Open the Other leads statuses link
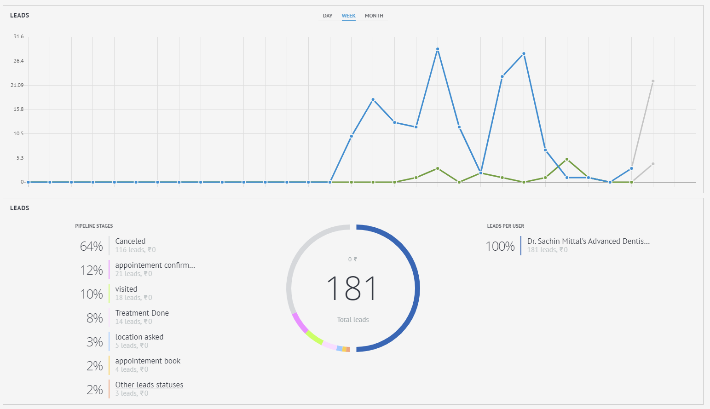 click(149, 385)
